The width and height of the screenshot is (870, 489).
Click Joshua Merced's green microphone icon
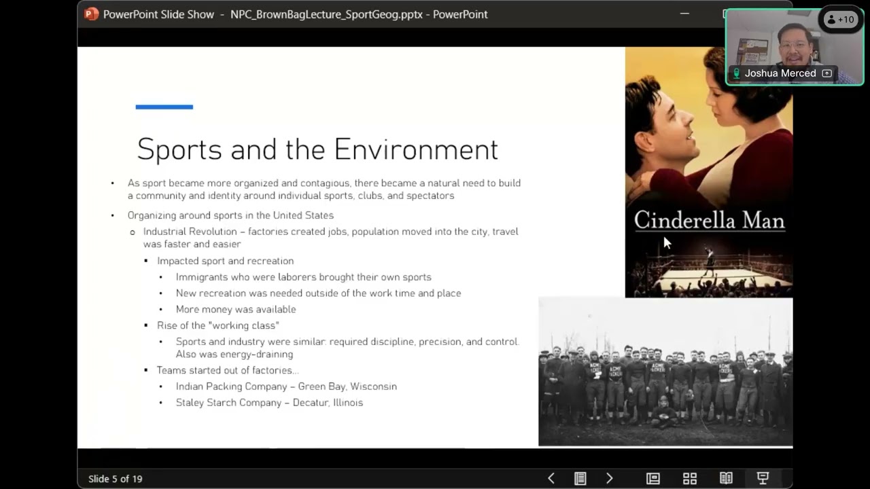736,73
